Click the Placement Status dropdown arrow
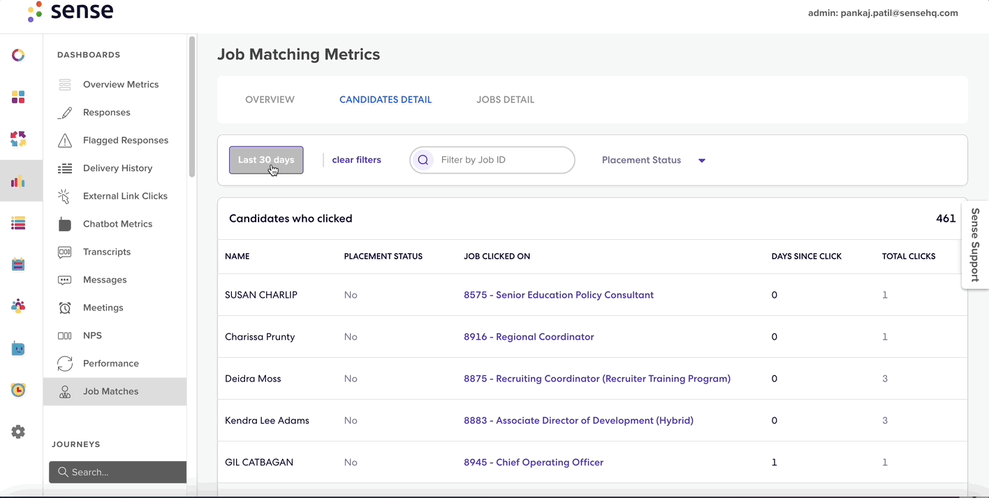The image size is (989, 498). point(702,160)
